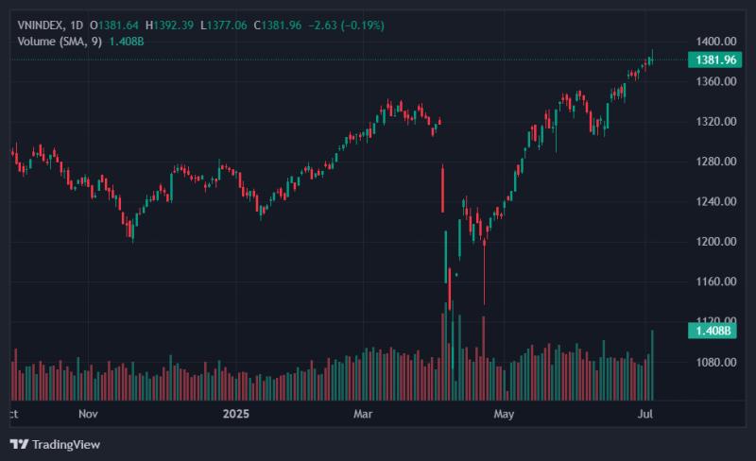The image size is (756, 461).
Task: Click the 1400.00 price axis label
Action: [x=716, y=42]
